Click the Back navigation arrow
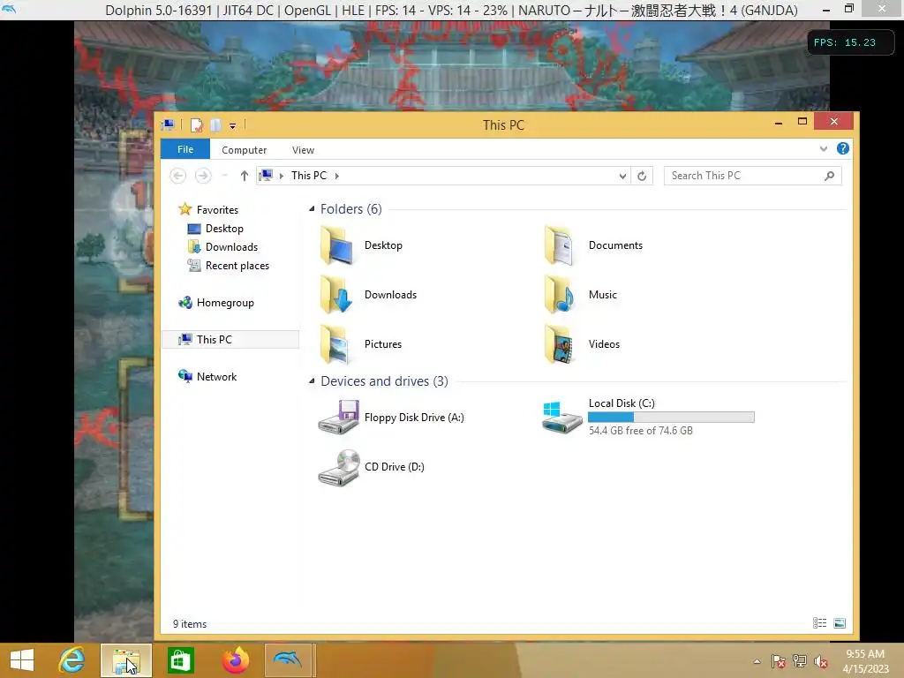The width and height of the screenshot is (904, 678). coord(178,176)
